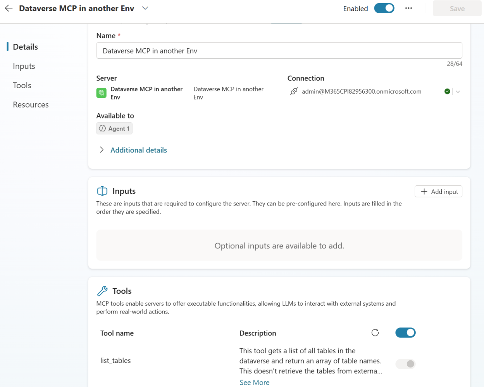Click the green Dataverse server icon
Image resolution: width=484 pixels, height=387 pixels.
(102, 93)
